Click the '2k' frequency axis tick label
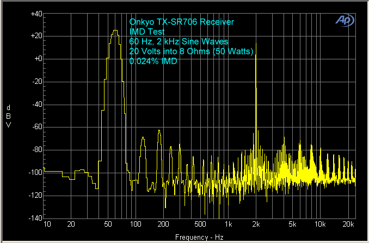The image size is (369, 243). coord(256,224)
